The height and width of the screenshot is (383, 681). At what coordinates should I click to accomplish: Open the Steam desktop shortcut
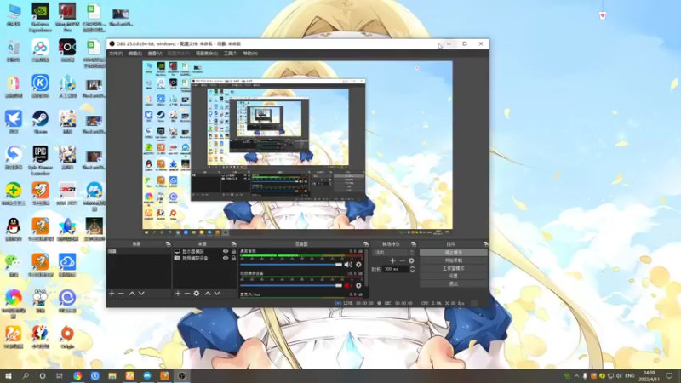click(x=40, y=122)
